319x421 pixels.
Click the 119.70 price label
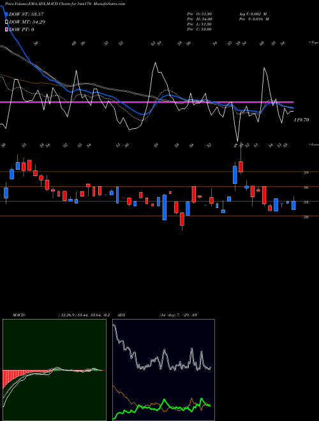pyautogui.click(x=301, y=120)
